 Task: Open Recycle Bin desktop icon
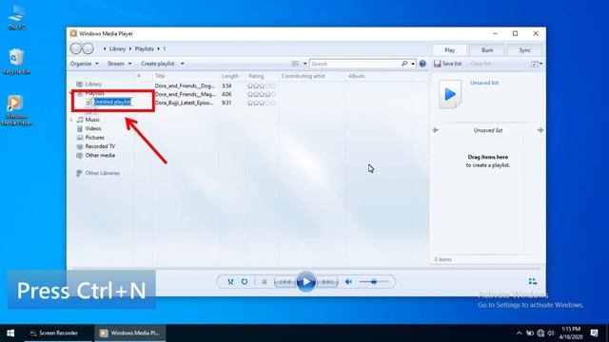(16, 62)
